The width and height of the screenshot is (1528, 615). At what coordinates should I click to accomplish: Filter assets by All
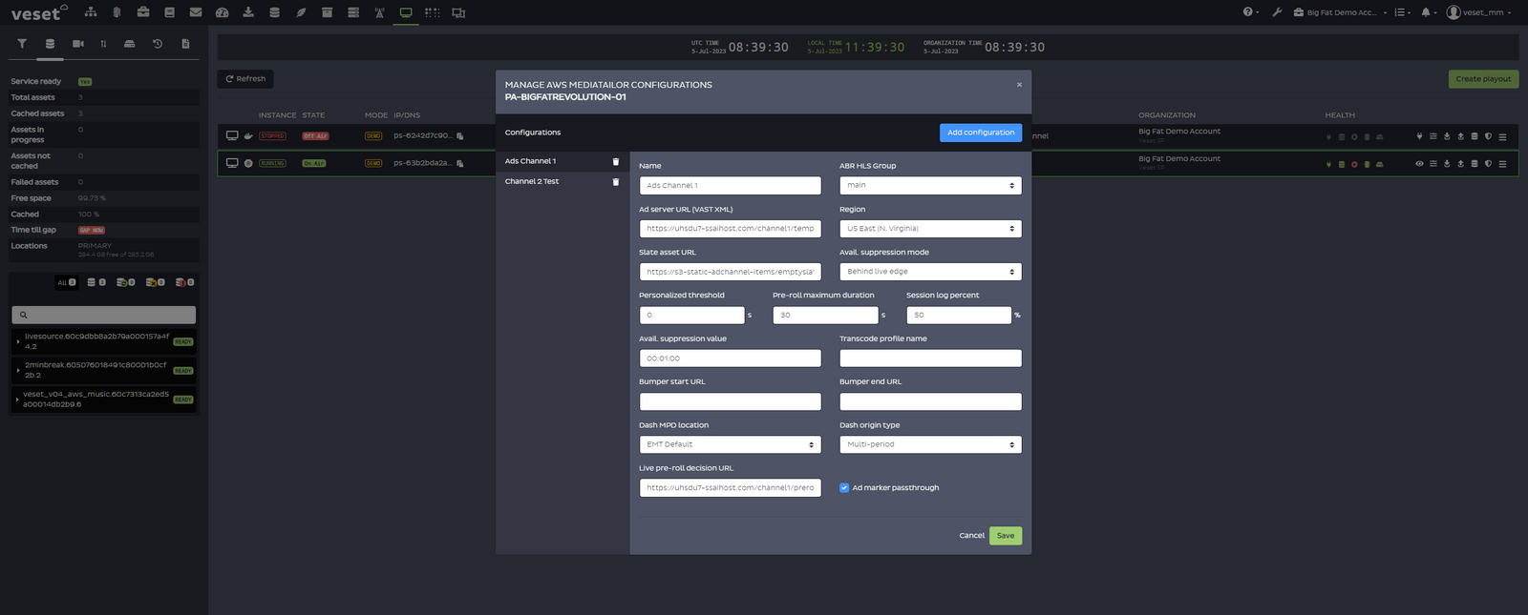click(x=66, y=282)
